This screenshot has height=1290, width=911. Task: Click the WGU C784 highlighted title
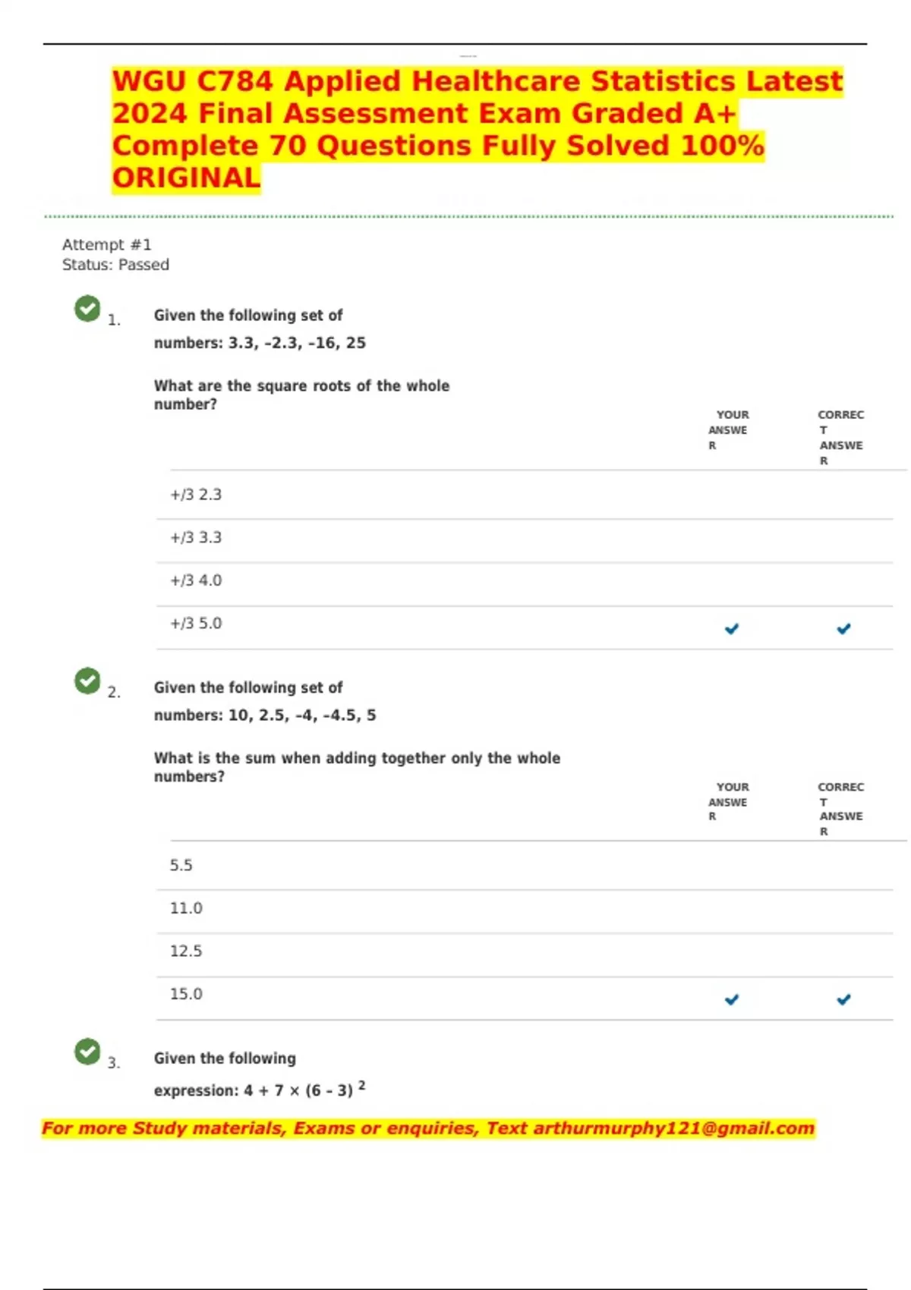tap(477, 129)
